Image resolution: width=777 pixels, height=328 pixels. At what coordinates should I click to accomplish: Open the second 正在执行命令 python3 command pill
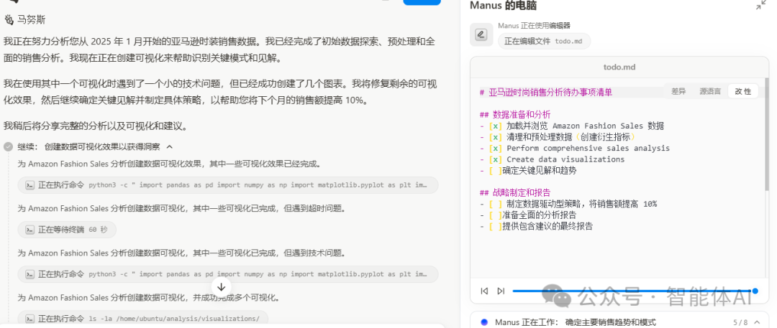(228, 274)
